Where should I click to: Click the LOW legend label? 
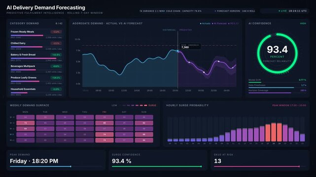[114, 105]
